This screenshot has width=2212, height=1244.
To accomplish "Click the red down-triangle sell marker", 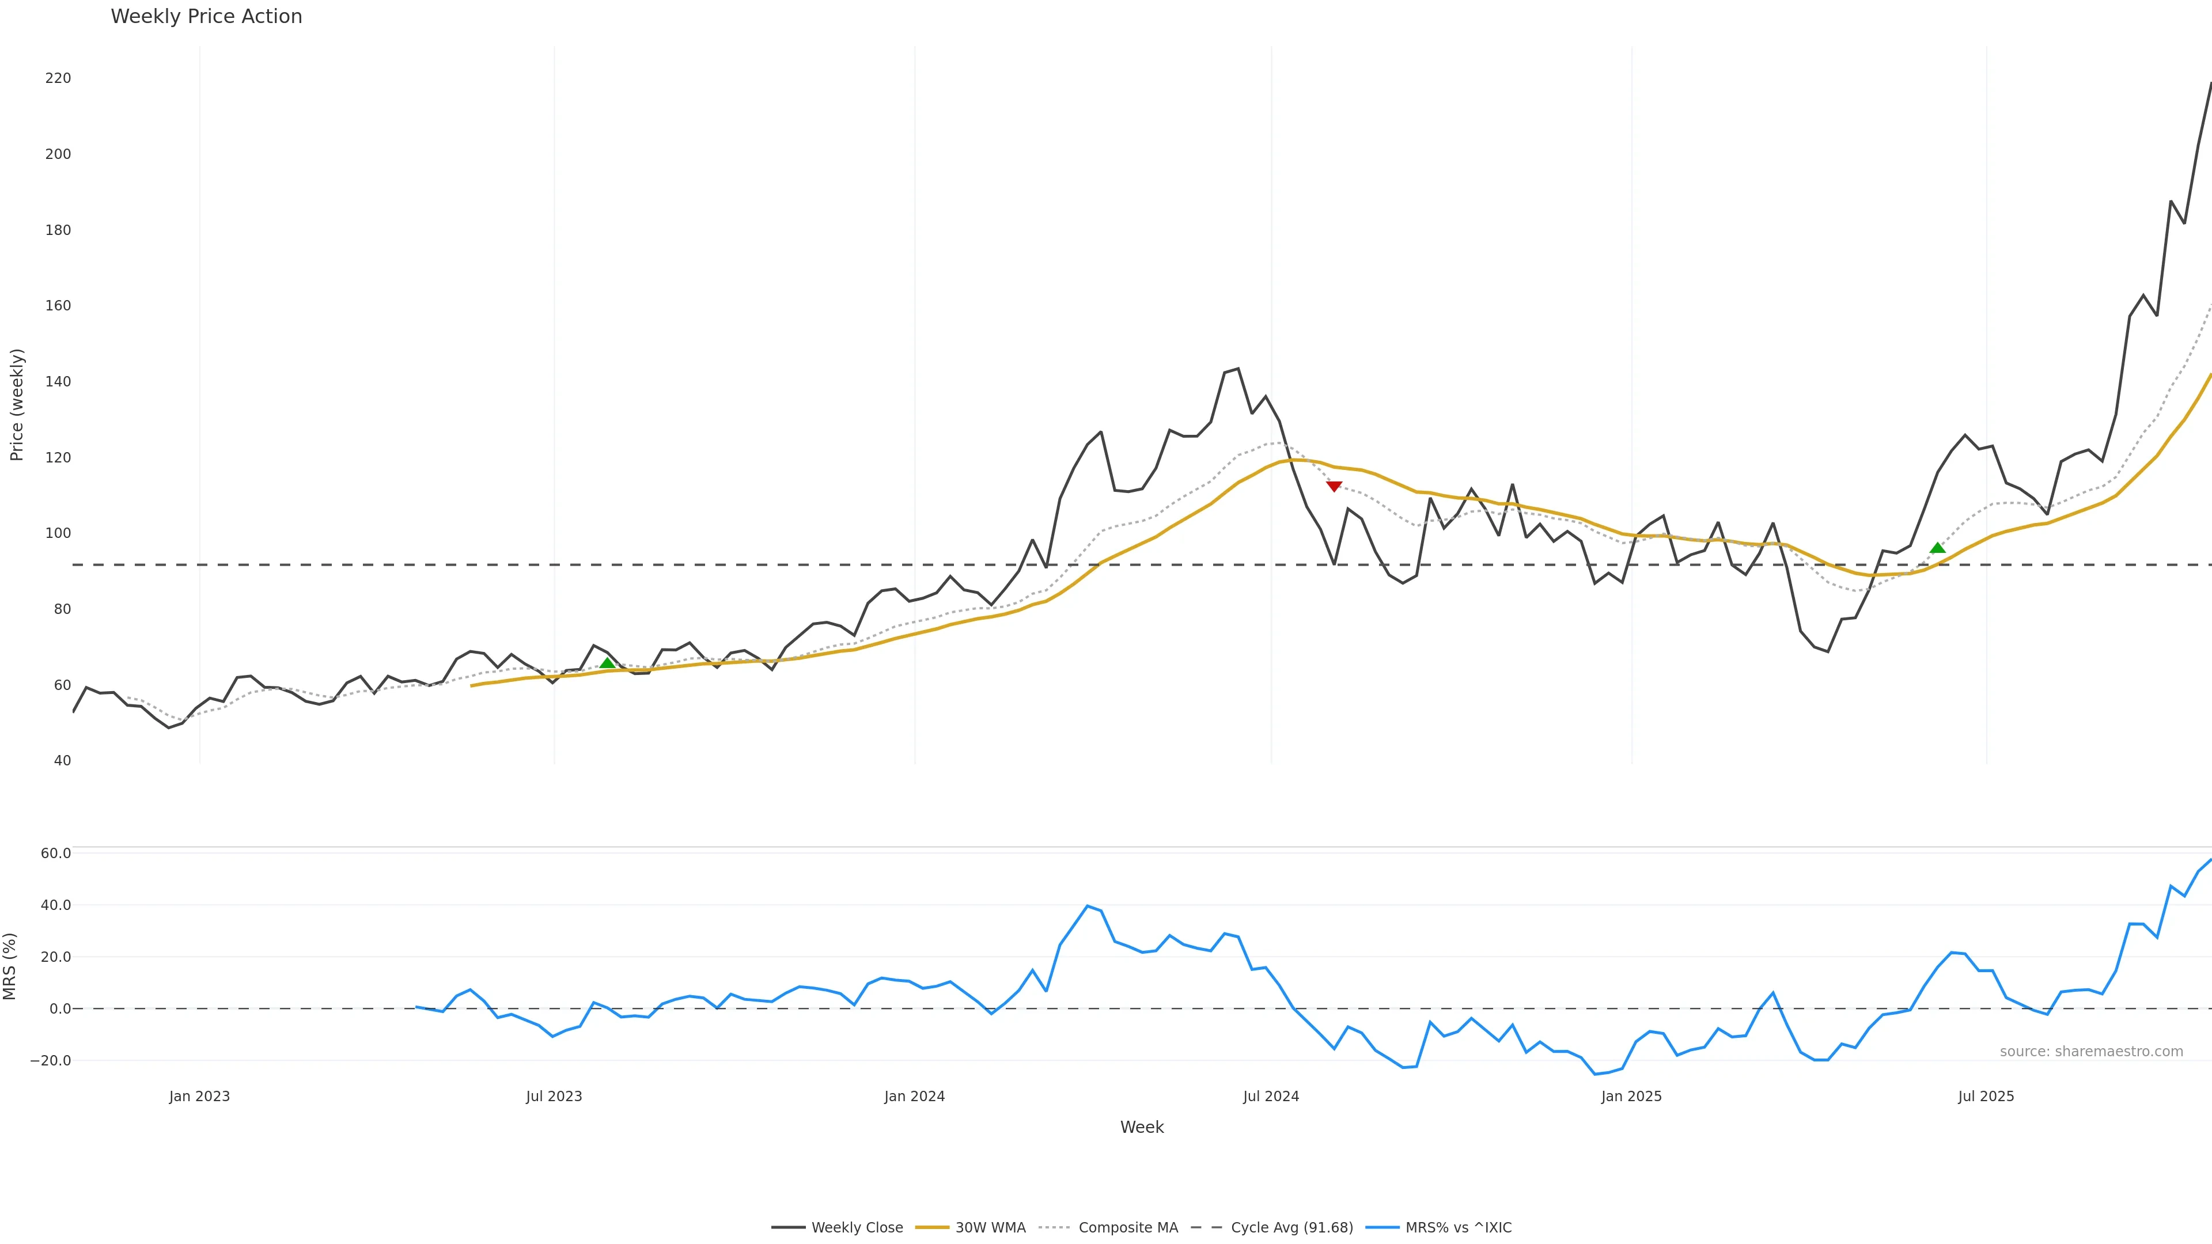I will coord(1334,487).
